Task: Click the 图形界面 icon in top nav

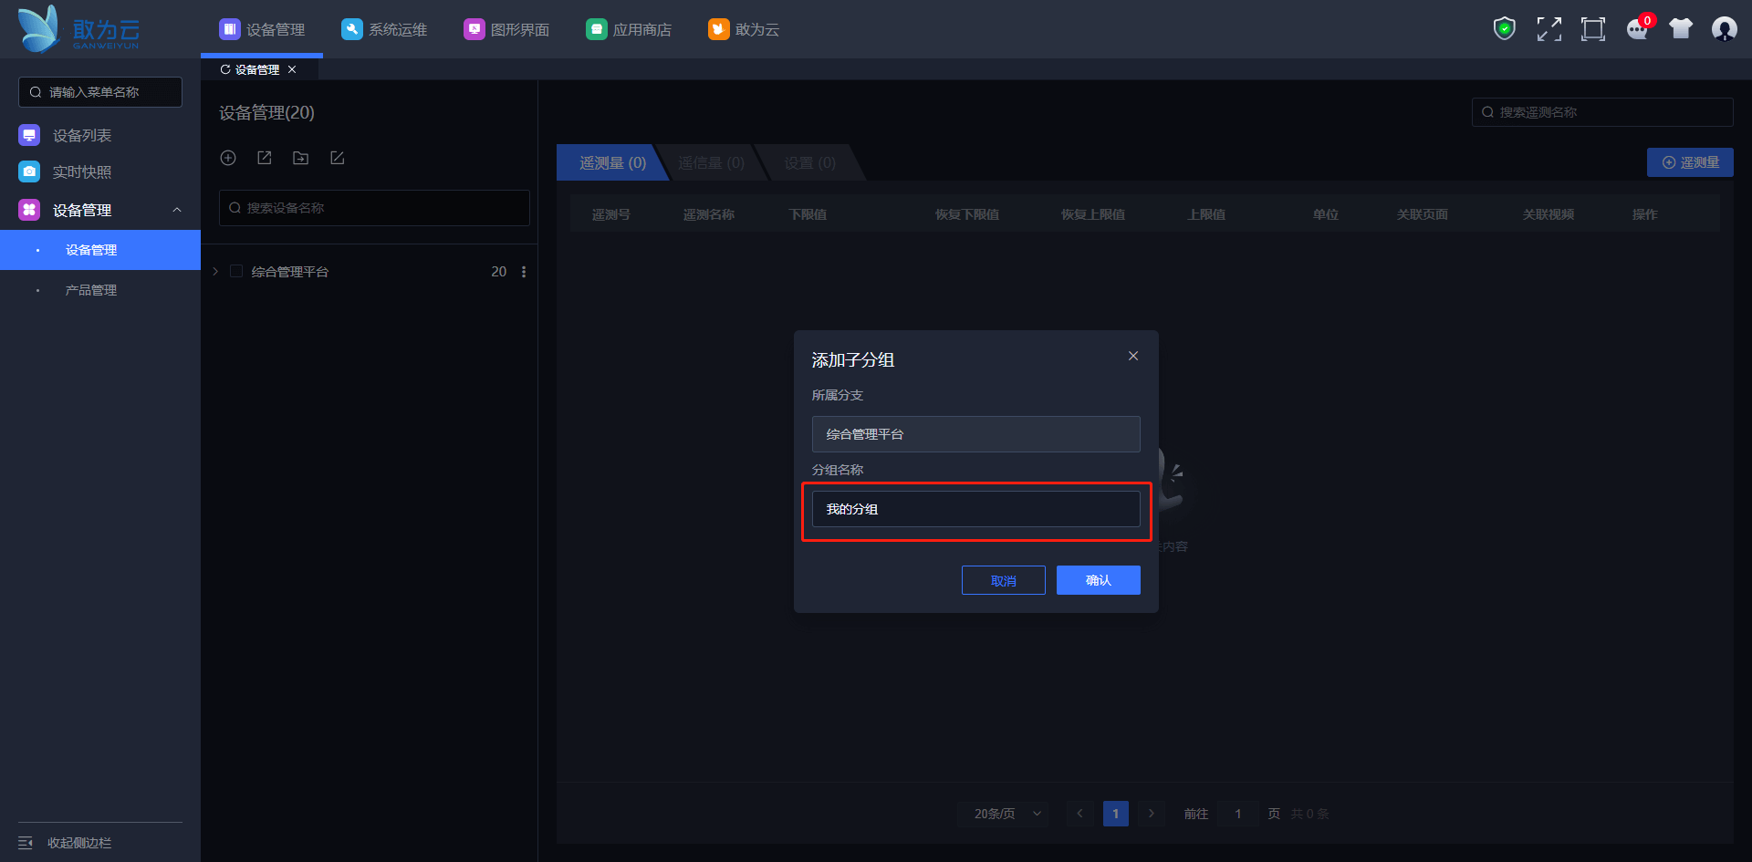Action: pos(474,29)
